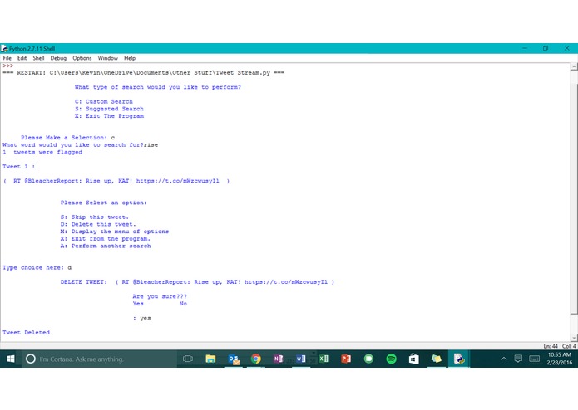Open the yellow folder app on taskbar
This screenshot has width=578, height=410.
coord(436,359)
